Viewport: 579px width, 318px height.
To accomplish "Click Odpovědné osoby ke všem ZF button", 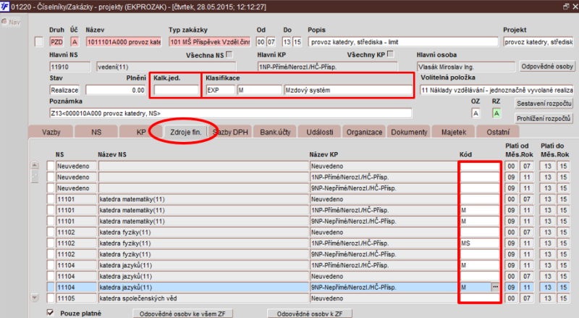I will click(182, 314).
